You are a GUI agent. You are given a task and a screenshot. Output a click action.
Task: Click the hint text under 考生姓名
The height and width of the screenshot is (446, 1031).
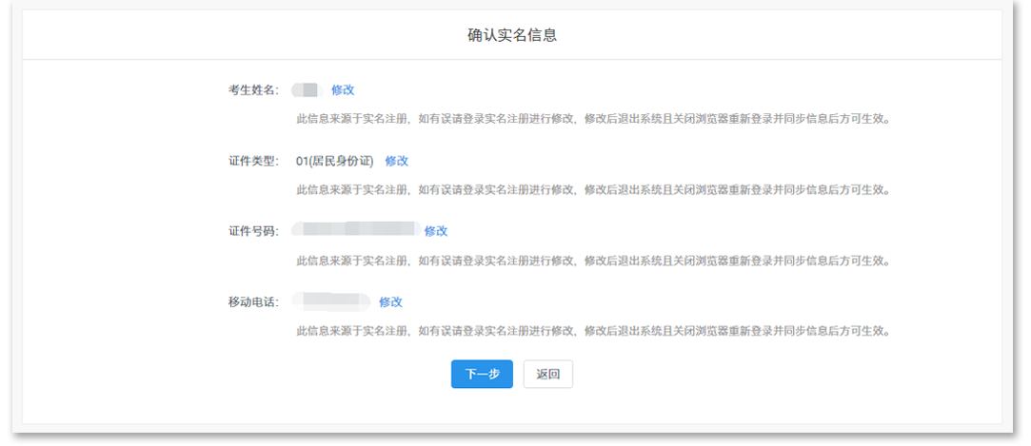coord(592,119)
